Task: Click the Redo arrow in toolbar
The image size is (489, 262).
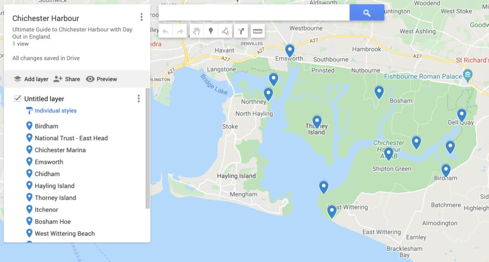Action: [x=180, y=31]
